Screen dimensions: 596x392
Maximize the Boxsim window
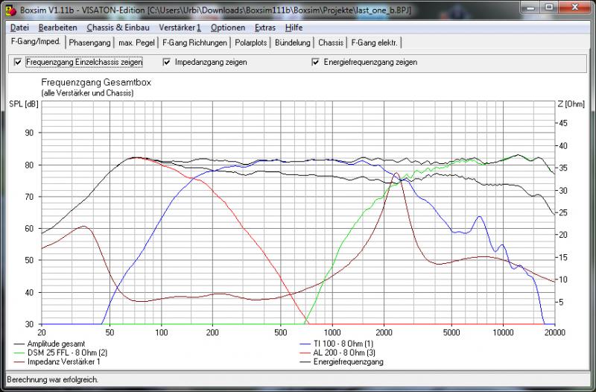coord(548,7)
